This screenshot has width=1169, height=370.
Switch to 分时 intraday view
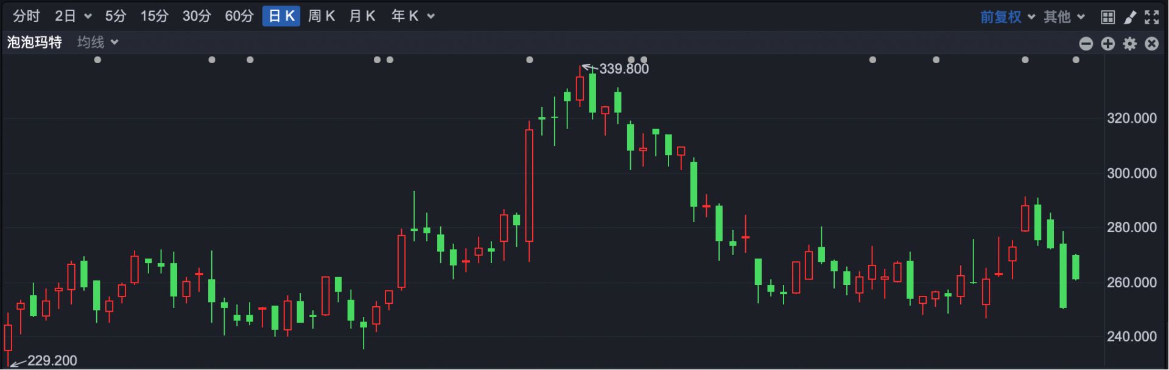pyautogui.click(x=26, y=16)
